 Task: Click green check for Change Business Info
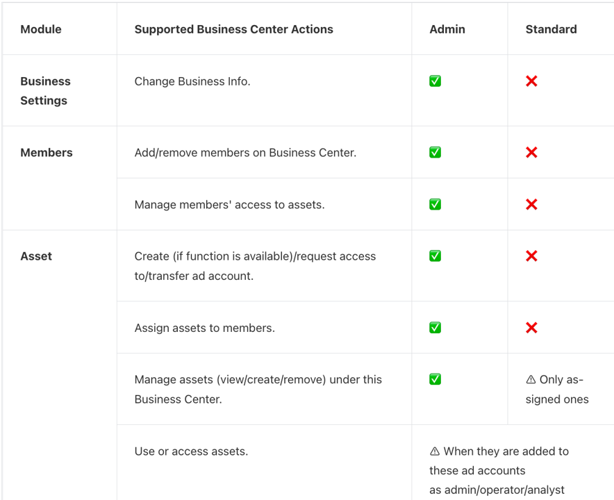(435, 81)
